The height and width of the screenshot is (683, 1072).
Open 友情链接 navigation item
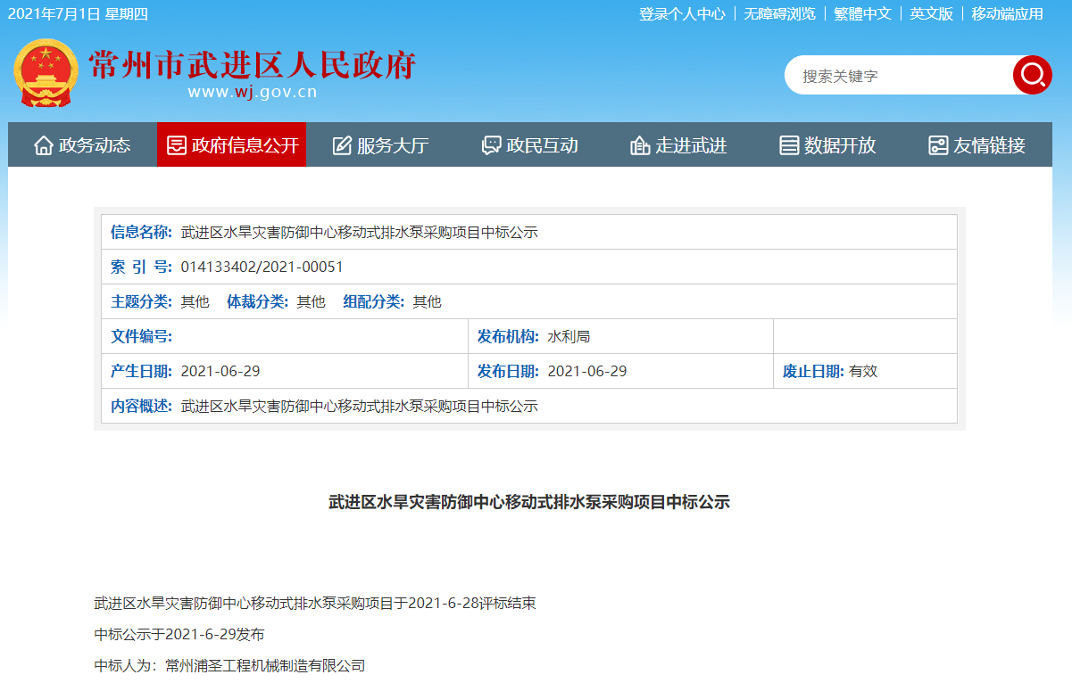[x=976, y=144]
